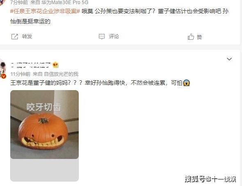The height and width of the screenshot is (186, 242).
Task: Click the screaming face emoji in post
Action: tap(187, 83)
